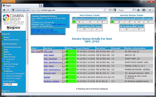Open Map in the sidebar
The height and width of the screenshot is (97, 156).
tap(6, 49)
